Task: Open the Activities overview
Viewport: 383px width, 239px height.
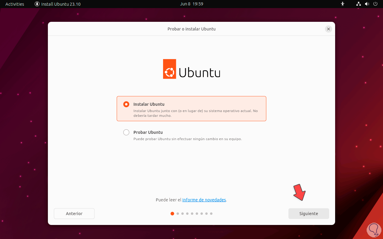Action: pos(15,4)
